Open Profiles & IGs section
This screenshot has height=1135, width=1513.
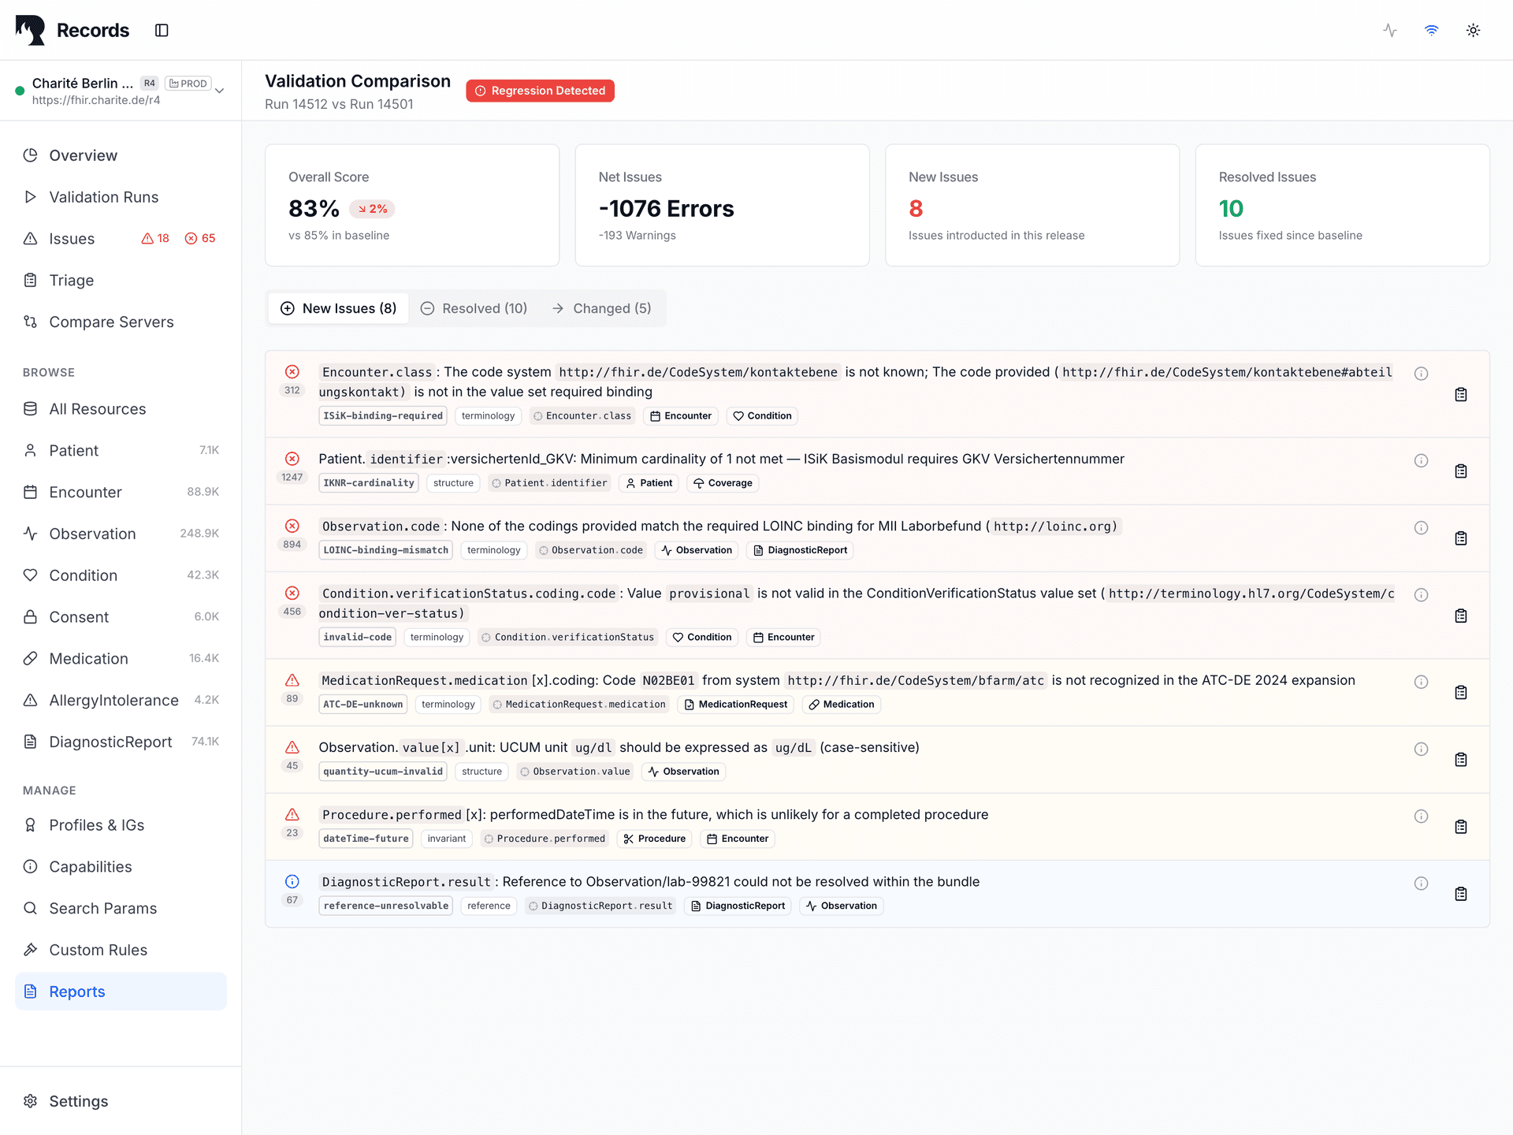(96, 825)
